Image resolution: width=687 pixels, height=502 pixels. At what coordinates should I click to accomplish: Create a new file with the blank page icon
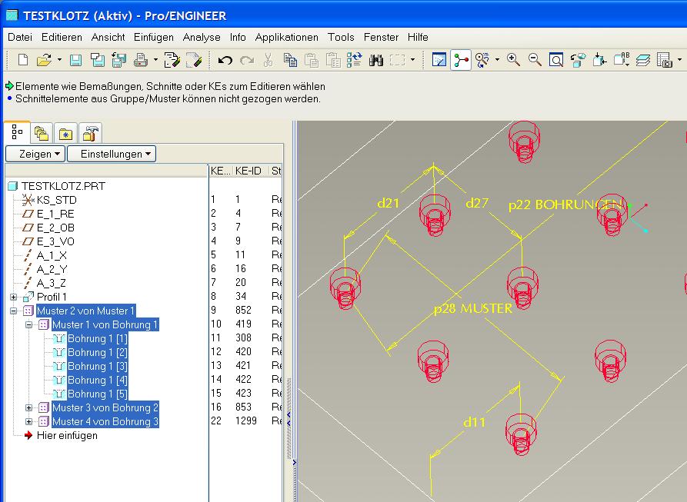[23, 59]
